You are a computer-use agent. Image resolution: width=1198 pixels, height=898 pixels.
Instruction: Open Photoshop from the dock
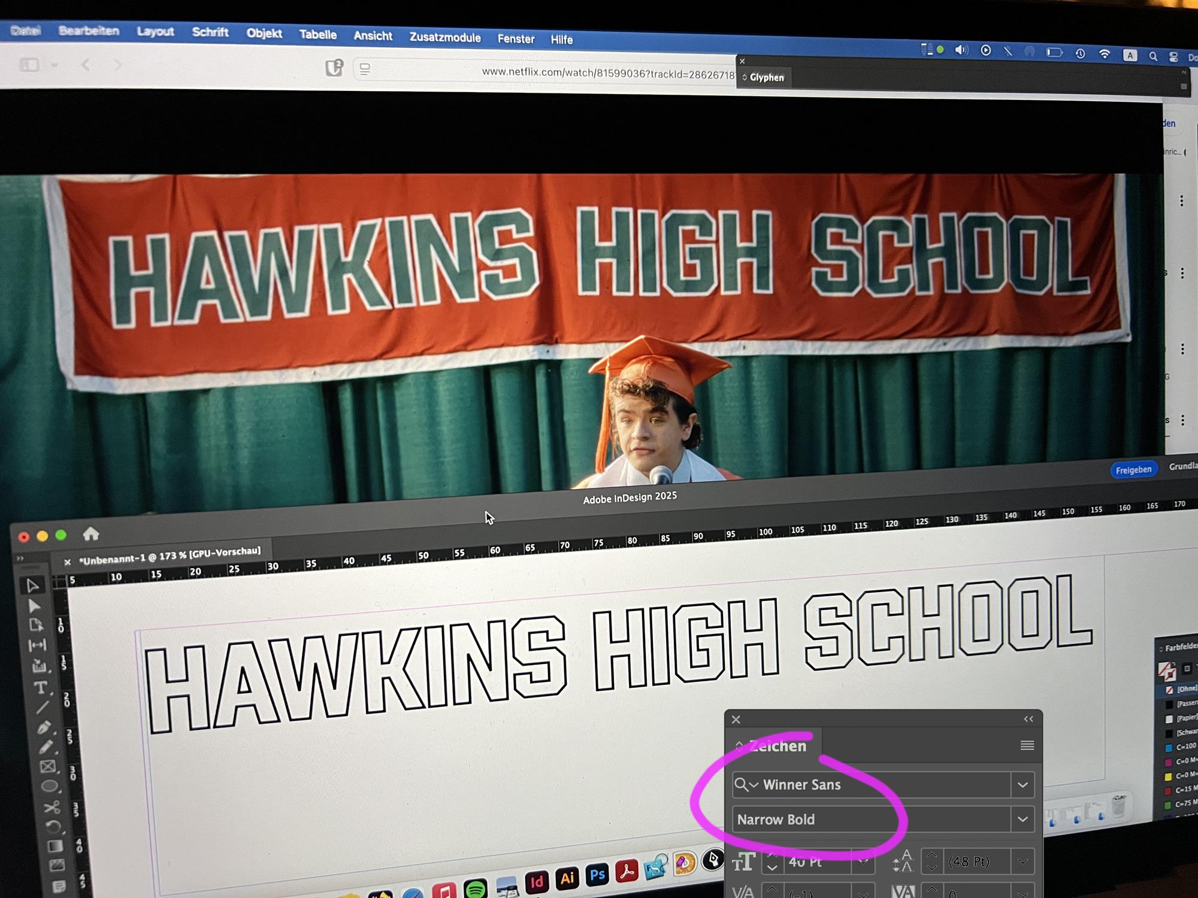[x=597, y=875]
